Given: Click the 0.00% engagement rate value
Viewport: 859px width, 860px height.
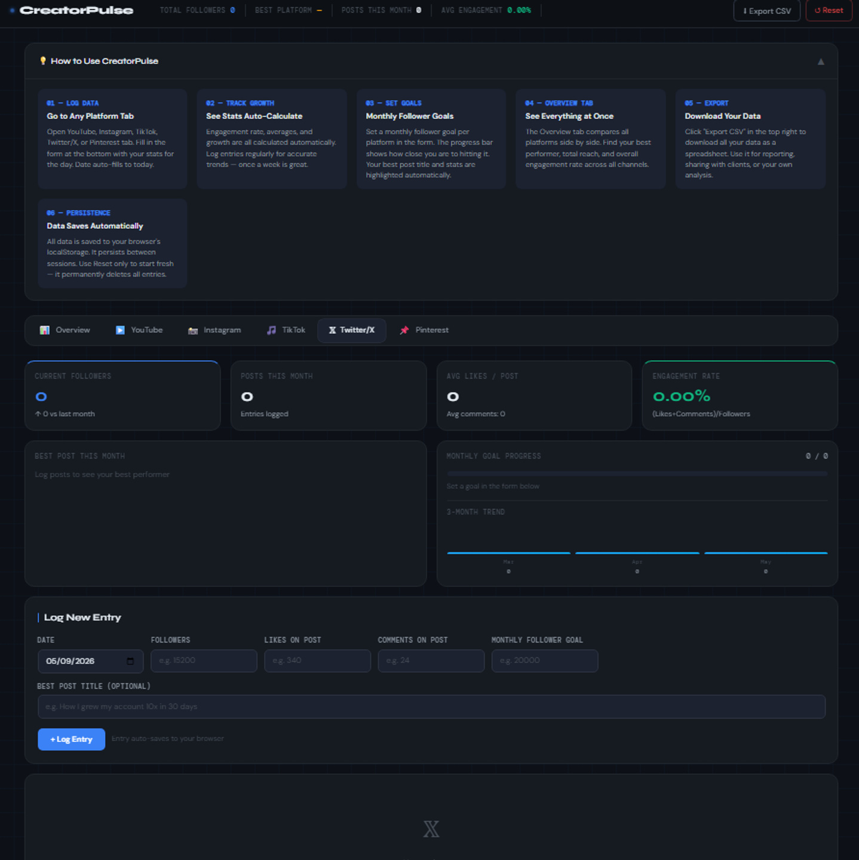Looking at the screenshot, I should pos(682,396).
